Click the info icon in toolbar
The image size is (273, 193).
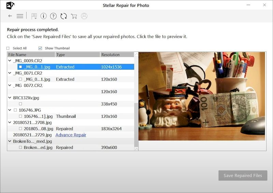44,16
